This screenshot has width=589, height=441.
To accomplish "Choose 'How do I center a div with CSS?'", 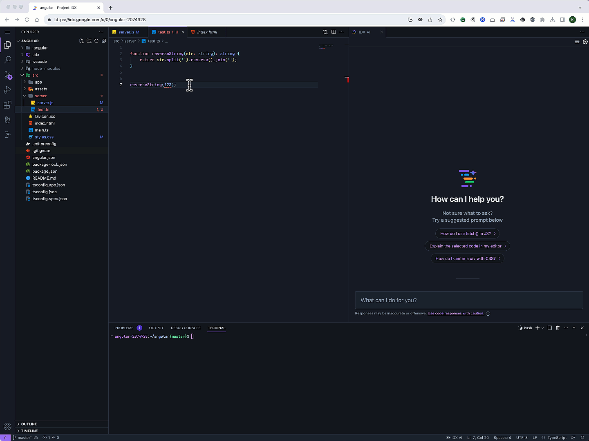I will pyautogui.click(x=468, y=258).
